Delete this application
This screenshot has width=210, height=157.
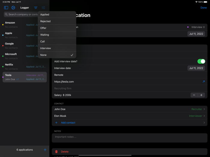coord(130,152)
